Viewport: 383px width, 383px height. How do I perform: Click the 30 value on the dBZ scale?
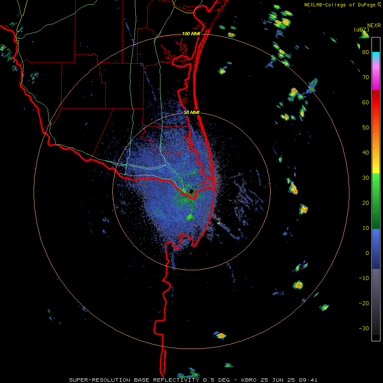pos(366,178)
